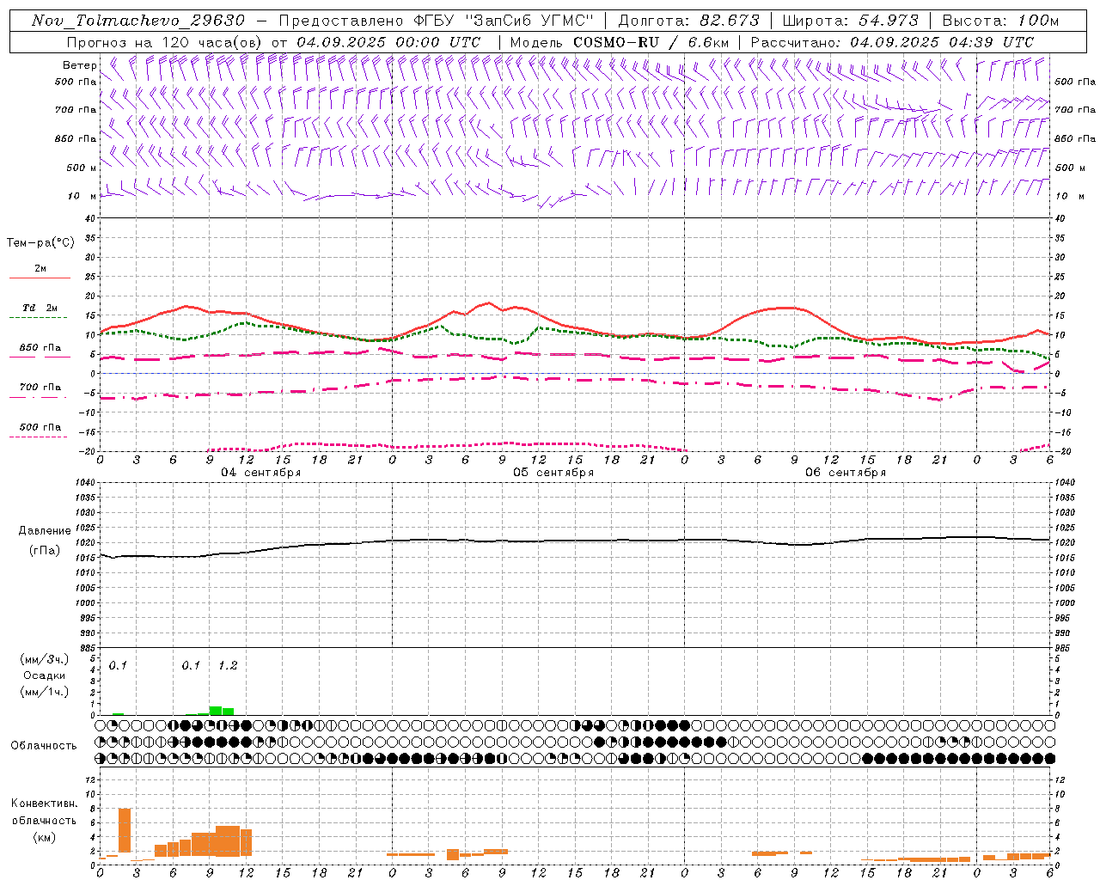Click the 'Долгота: 82.673' longitude value

pos(689,21)
